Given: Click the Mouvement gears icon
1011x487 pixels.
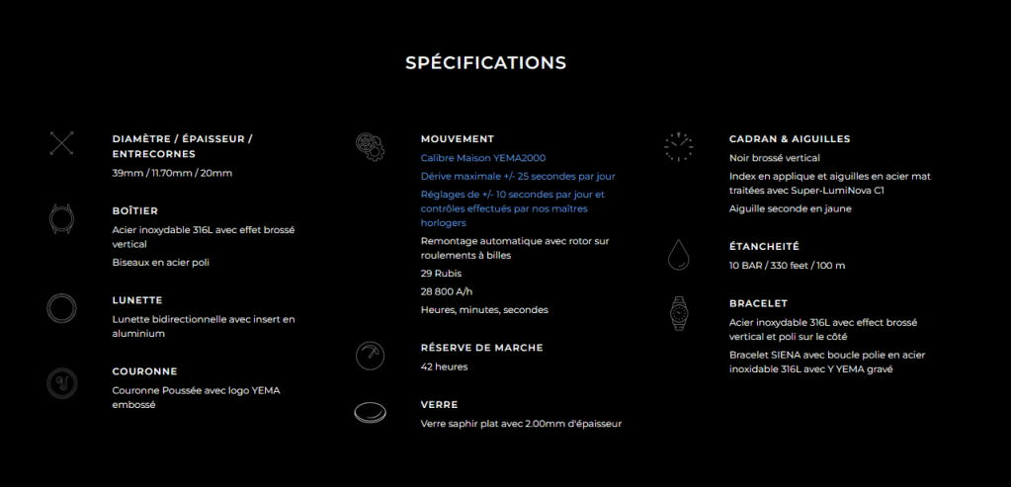Looking at the screenshot, I should coord(370,146).
